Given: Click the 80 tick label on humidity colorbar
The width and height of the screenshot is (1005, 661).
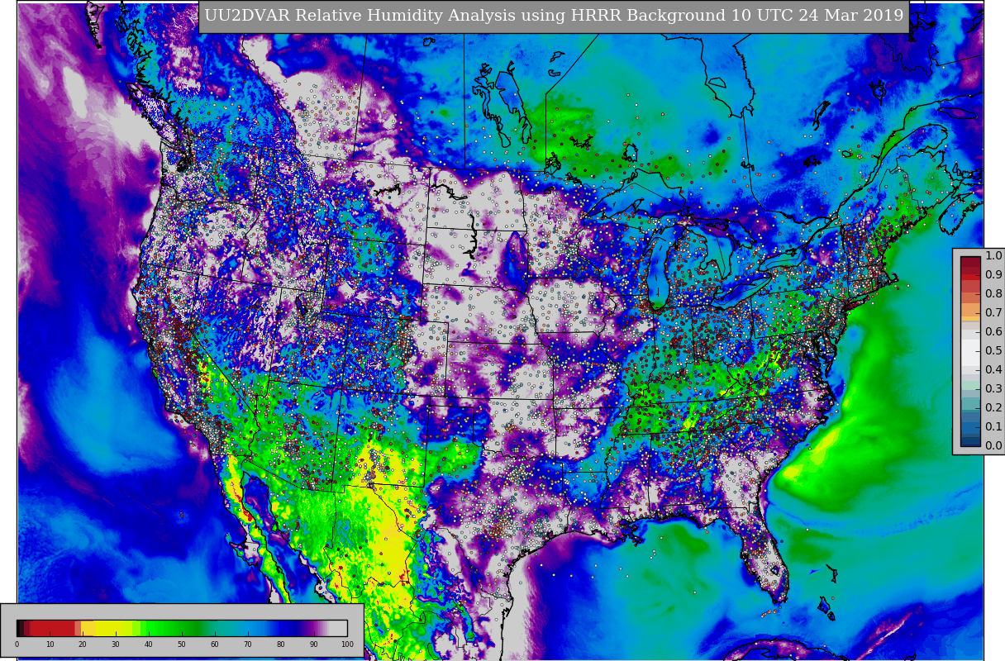Looking at the screenshot, I should pos(281,644).
